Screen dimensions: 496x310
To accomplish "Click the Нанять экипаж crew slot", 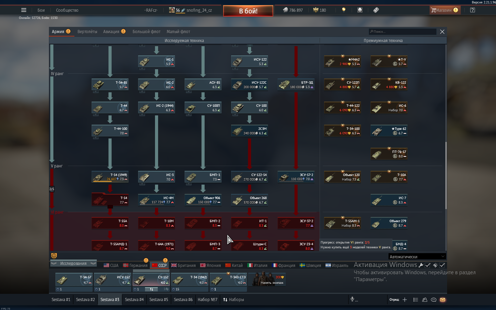I will coord(267,279).
